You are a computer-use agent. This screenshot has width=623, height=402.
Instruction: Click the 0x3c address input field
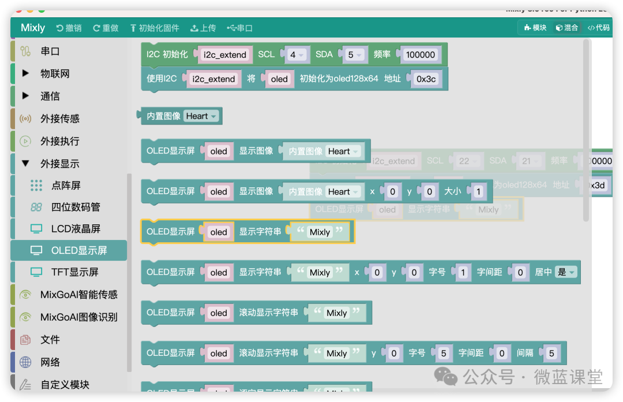[x=426, y=79]
